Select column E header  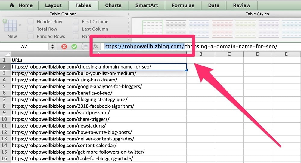pos(286,54)
